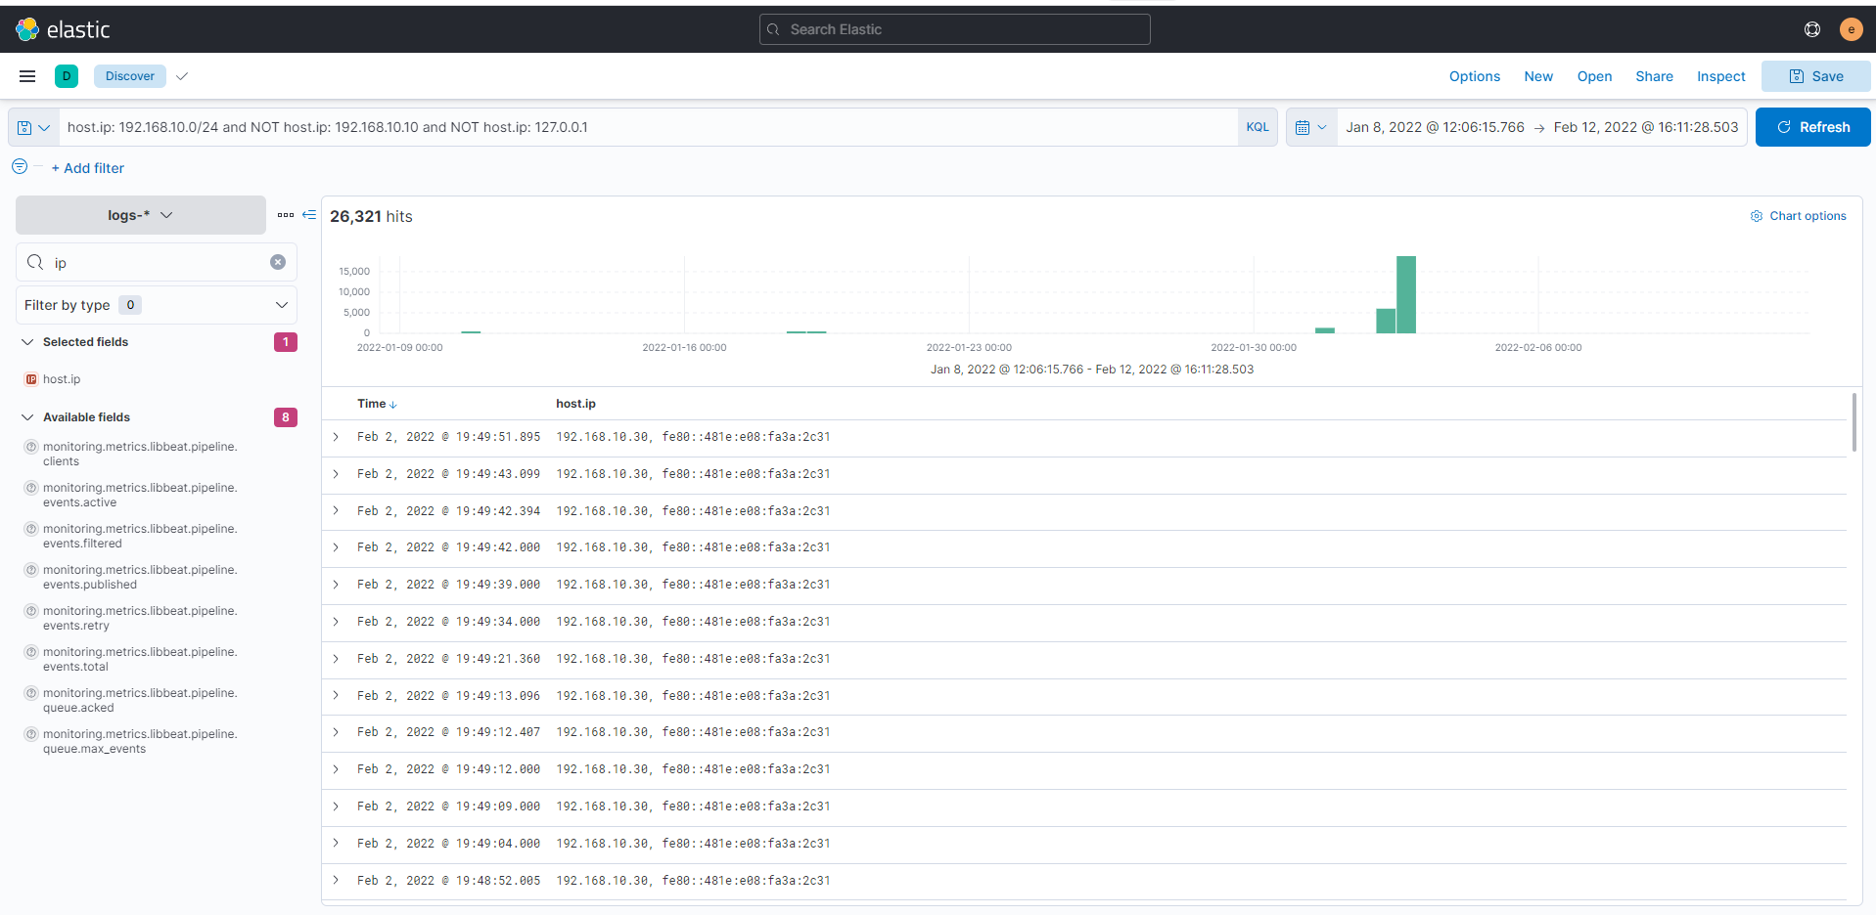The width and height of the screenshot is (1876, 915).
Task: Expand the first log row at 19:49:51.895
Action: (x=336, y=437)
